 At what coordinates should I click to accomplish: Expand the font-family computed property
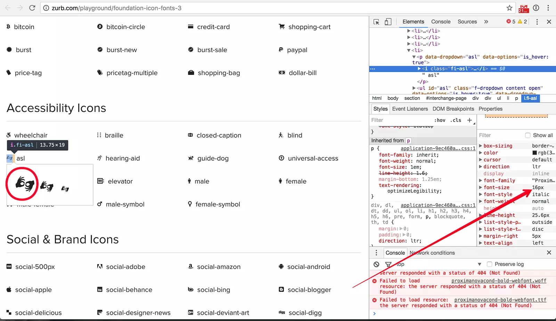[481, 180]
